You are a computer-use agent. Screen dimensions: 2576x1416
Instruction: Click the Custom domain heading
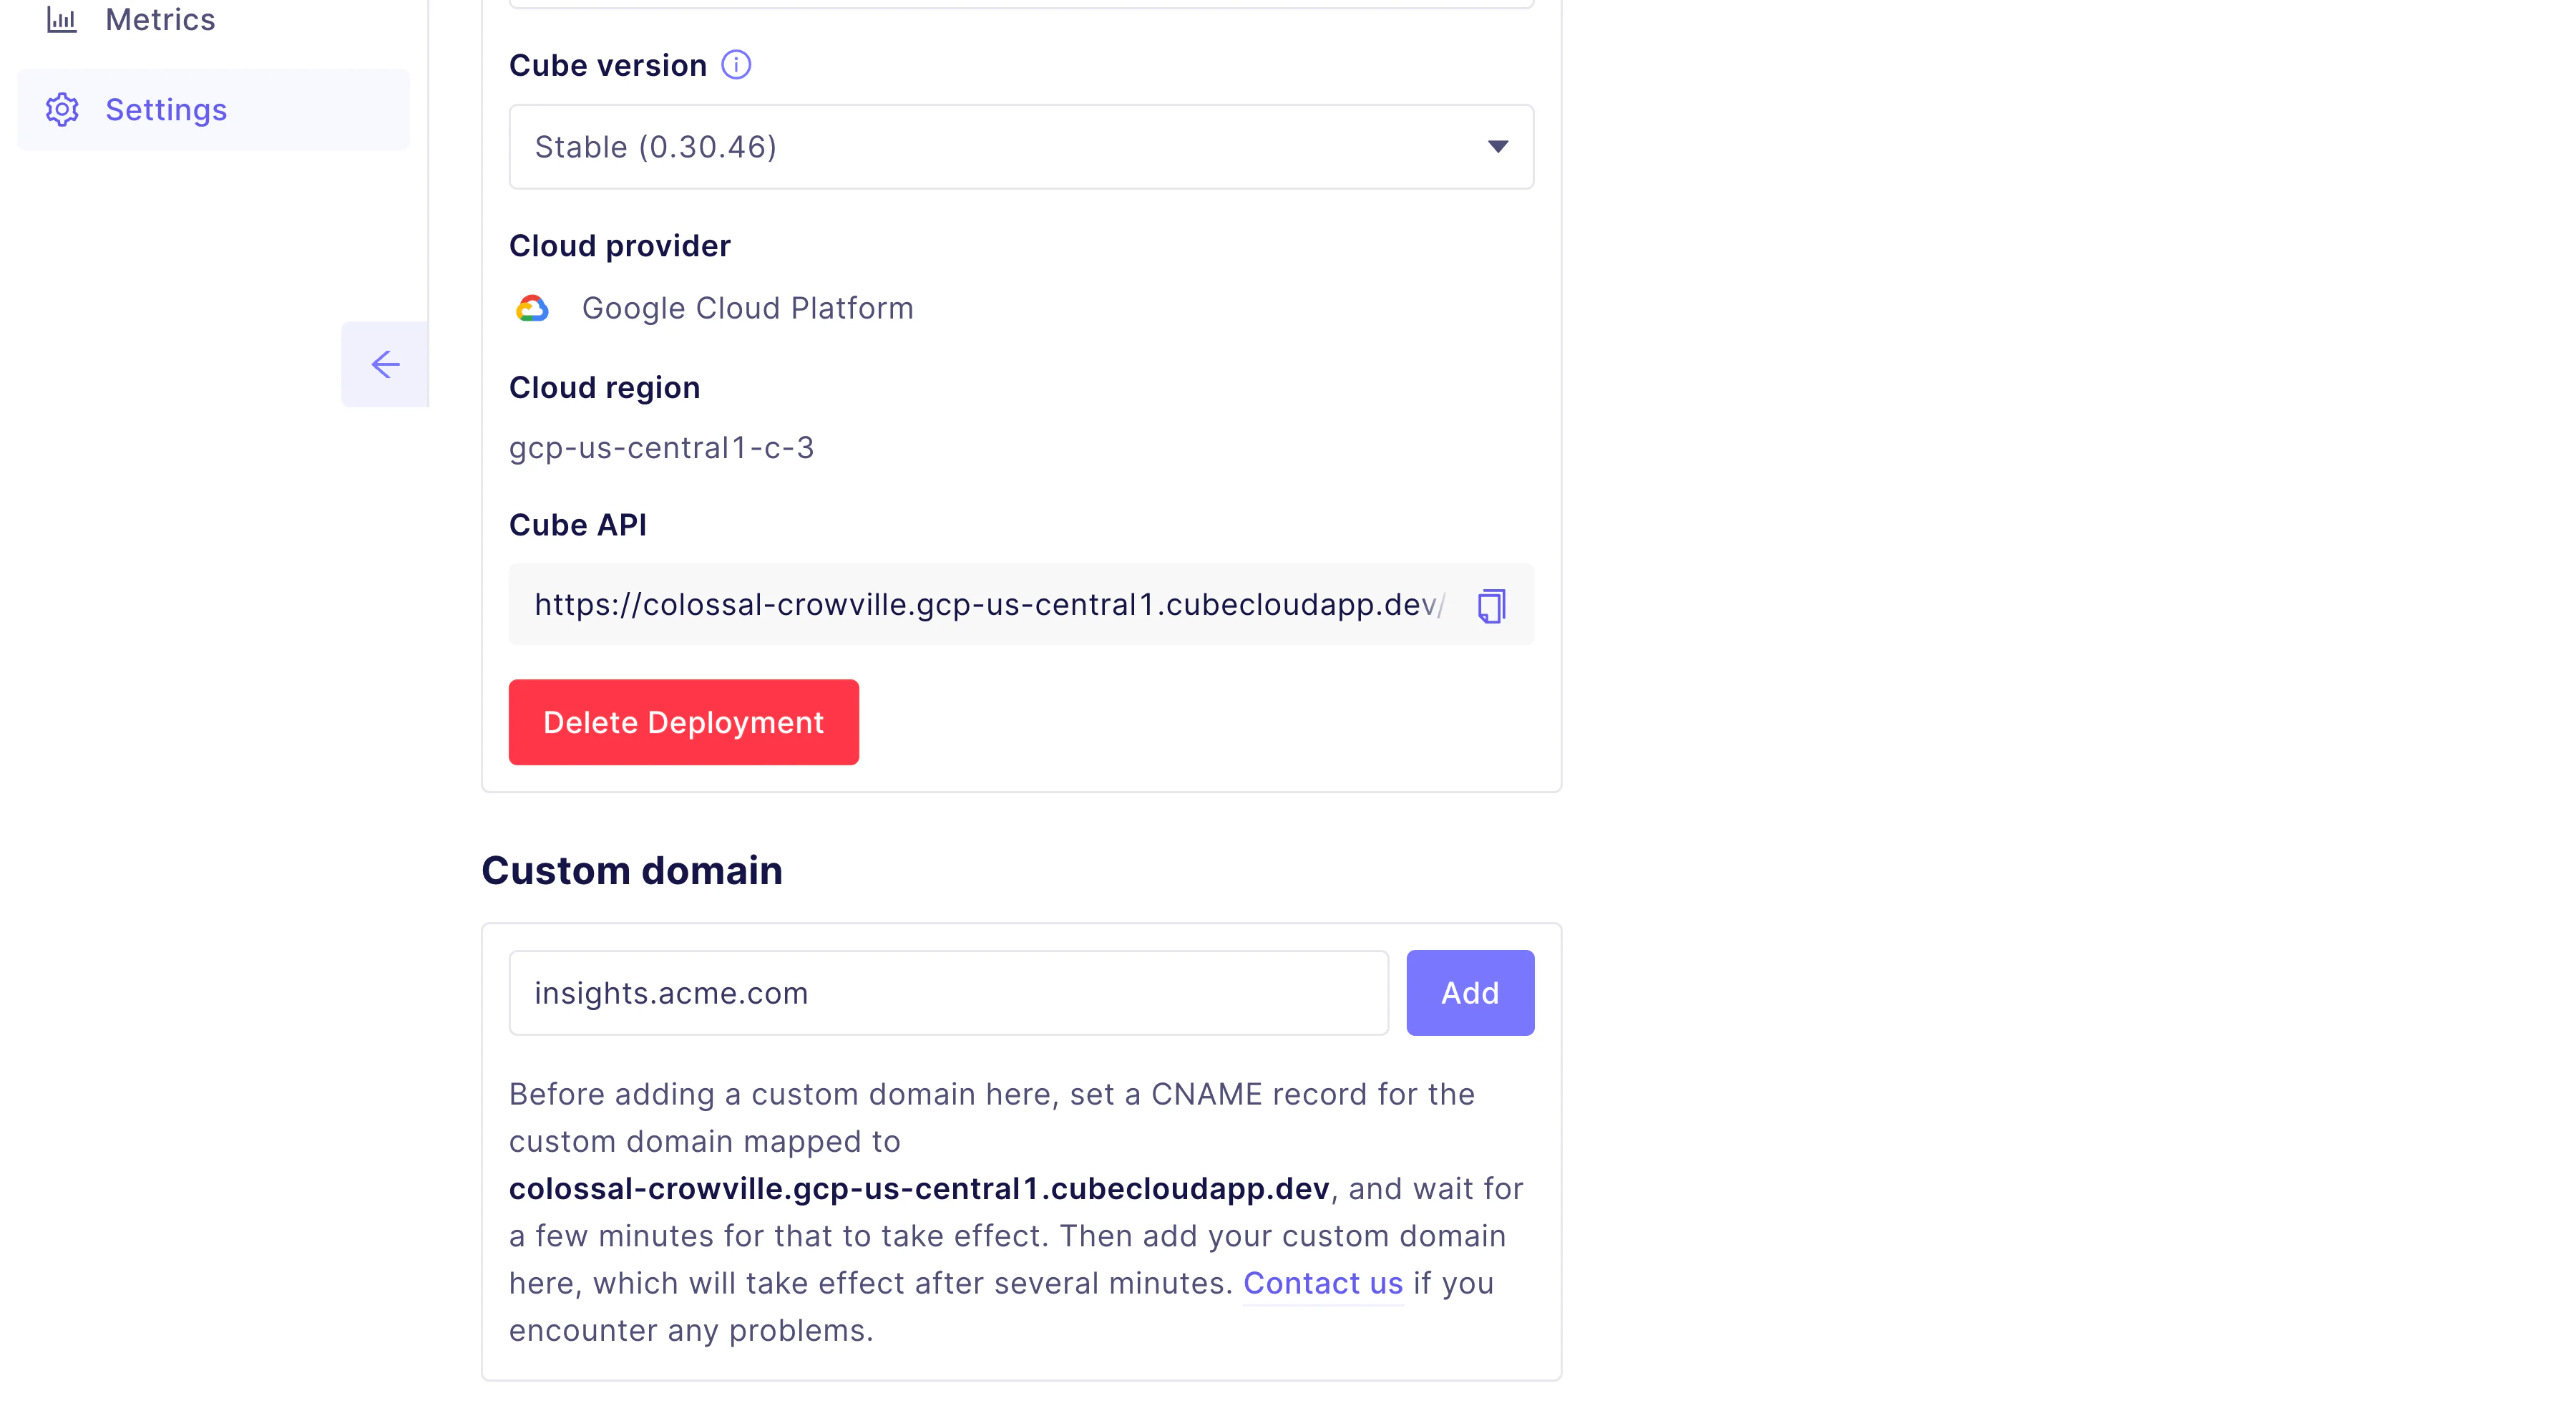pos(631,871)
